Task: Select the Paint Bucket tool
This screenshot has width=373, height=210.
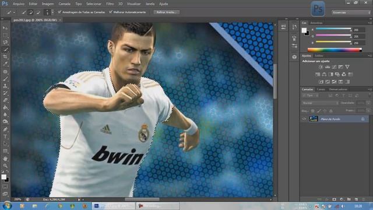Action: pyautogui.click(x=5, y=107)
